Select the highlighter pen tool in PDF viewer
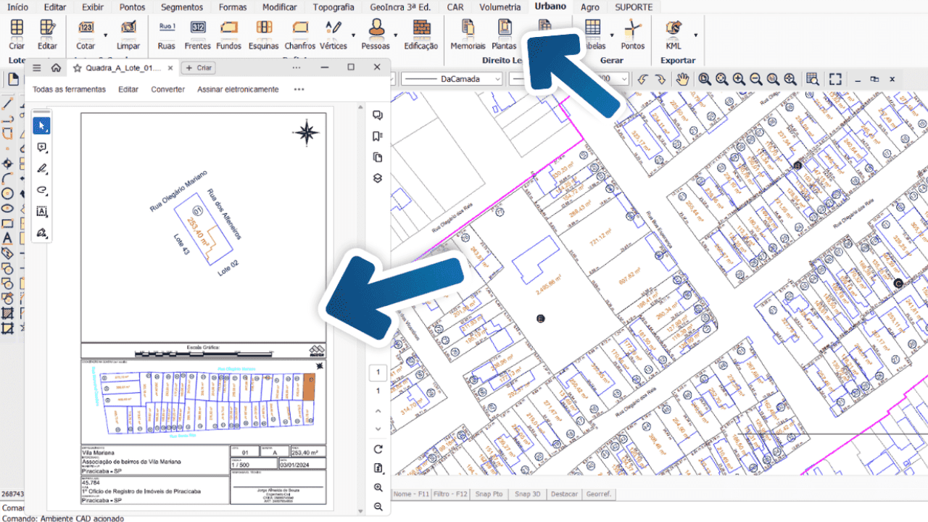This screenshot has width=928, height=522. point(42,169)
